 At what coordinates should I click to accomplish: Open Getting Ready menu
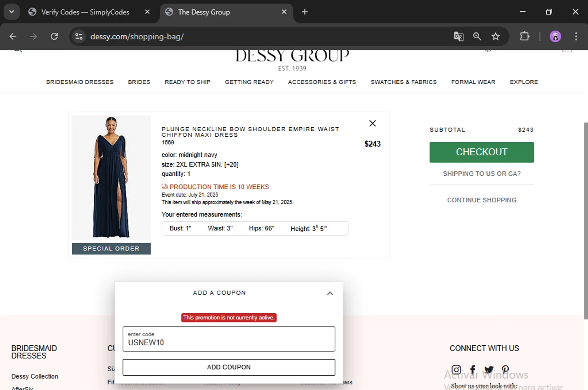249,82
